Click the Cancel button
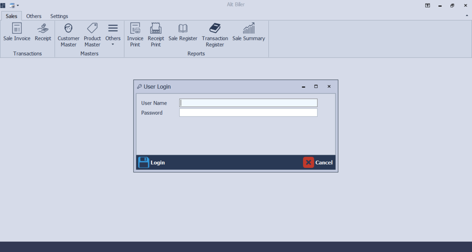This screenshot has width=472, height=252. (318, 162)
